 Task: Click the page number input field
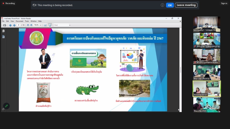(19, 25)
